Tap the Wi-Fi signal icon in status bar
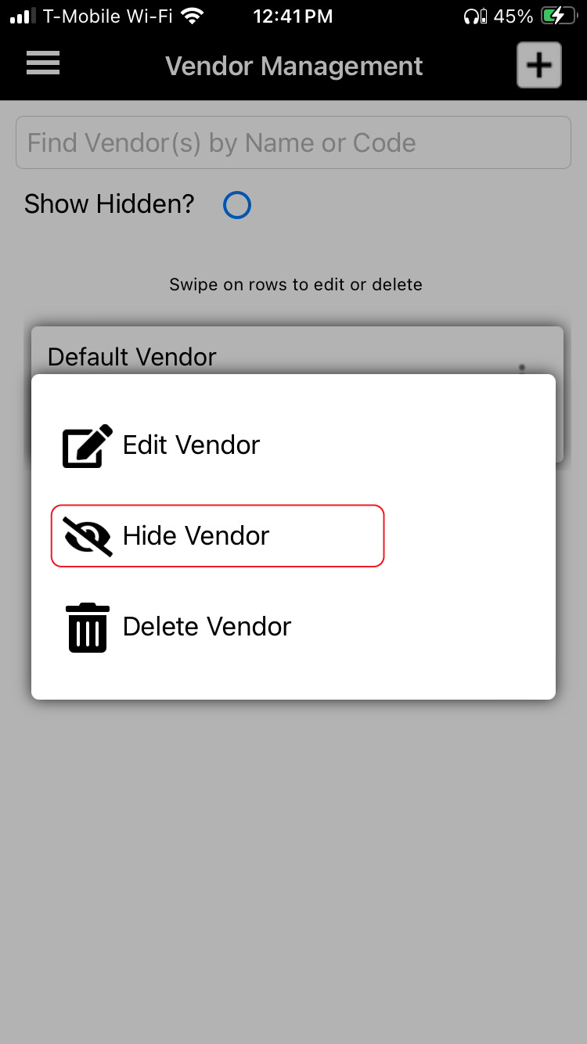The height and width of the screenshot is (1044, 587). pos(191,16)
